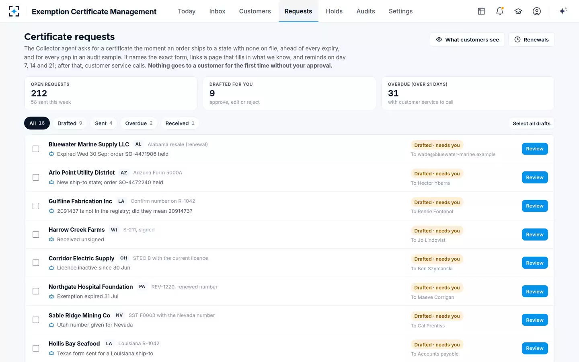Image resolution: width=579 pixels, height=362 pixels.
Task: Review the Corridor Electric Supply draft
Action: click(535, 263)
